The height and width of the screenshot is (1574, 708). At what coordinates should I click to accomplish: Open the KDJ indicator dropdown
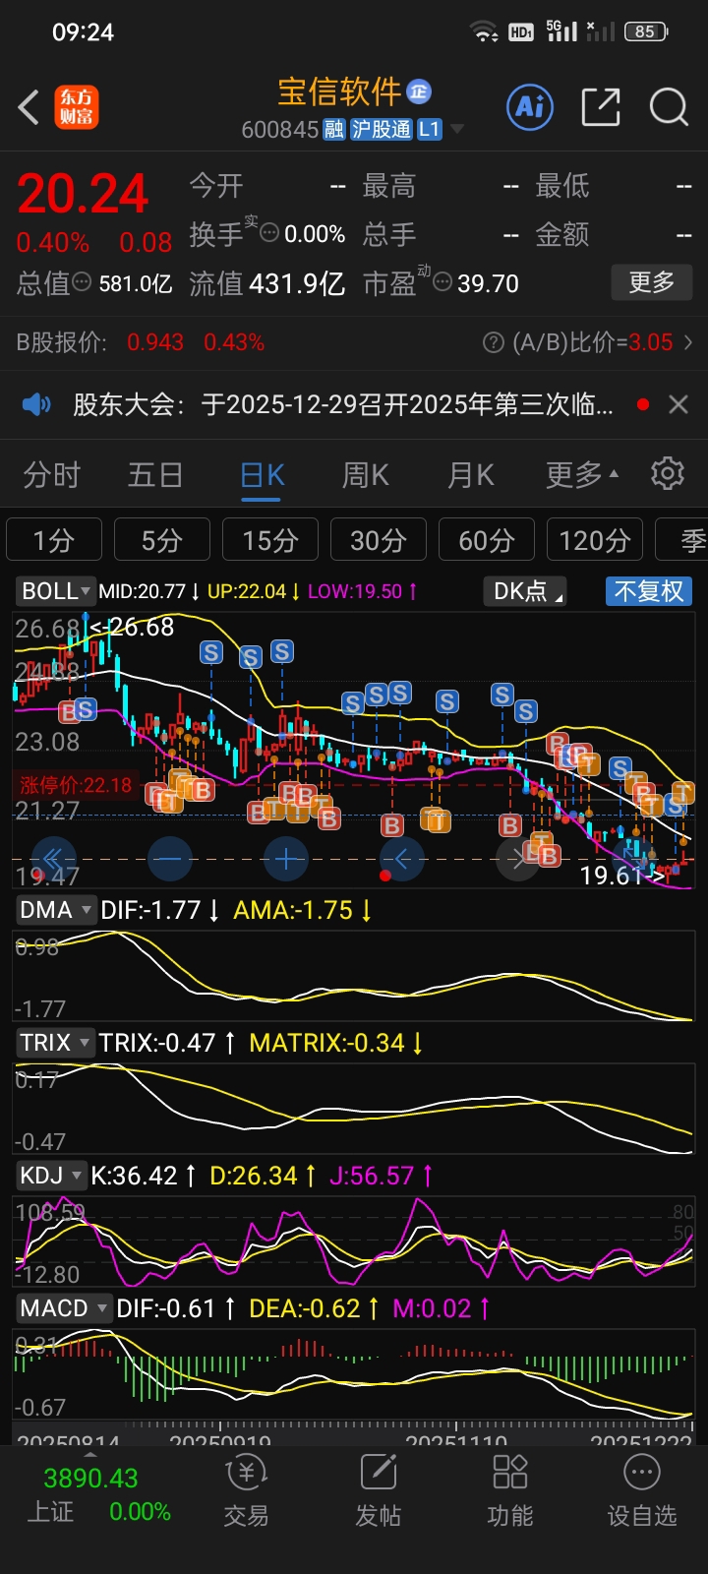pyautogui.click(x=51, y=1176)
